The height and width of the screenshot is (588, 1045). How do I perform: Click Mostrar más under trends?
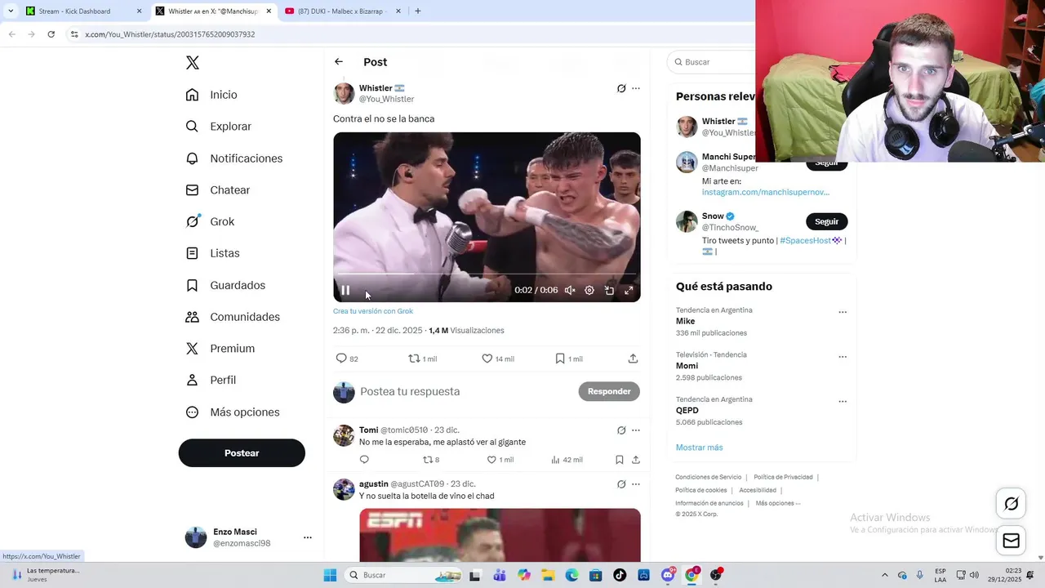pyautogui.click(x=699, y=448)
